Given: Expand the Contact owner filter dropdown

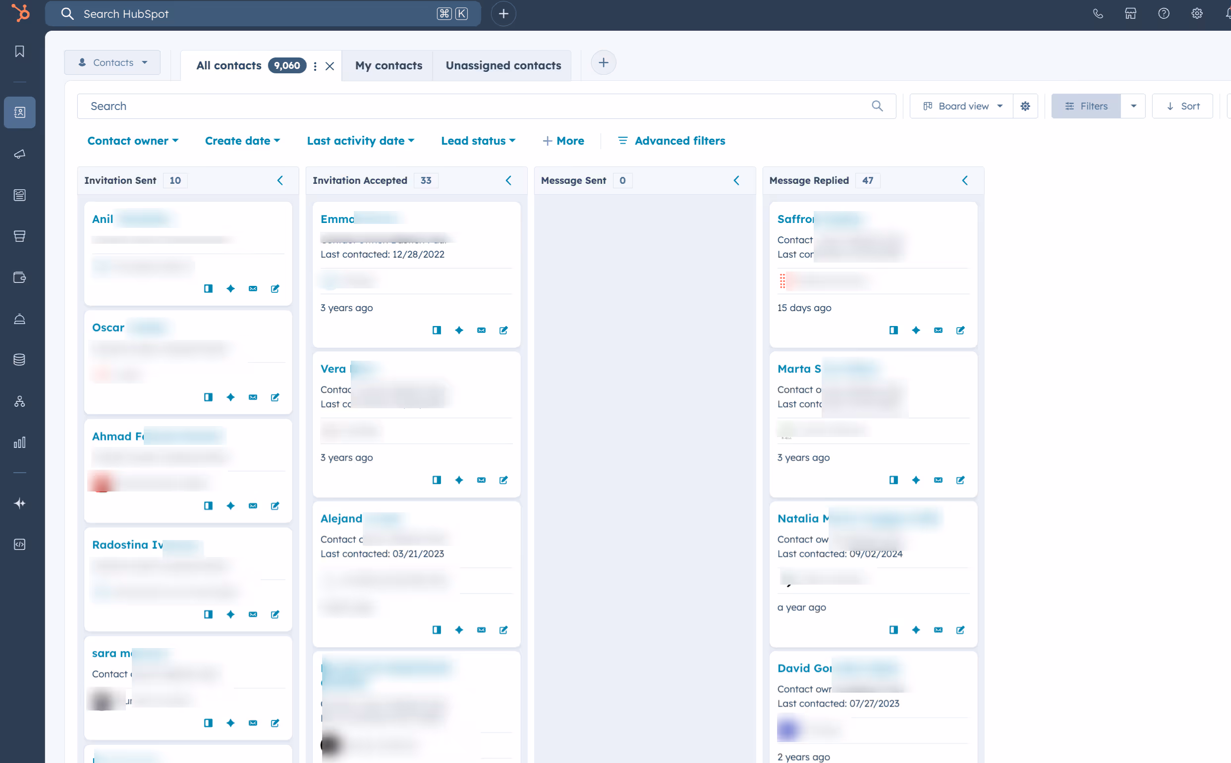Looking at the screenshot, I should pyautogui.click(x=133, y=141).
